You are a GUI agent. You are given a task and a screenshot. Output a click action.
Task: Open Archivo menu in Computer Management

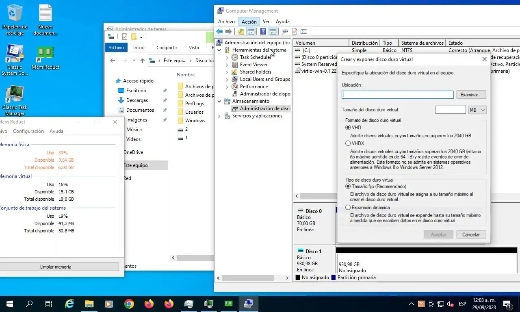226,22
